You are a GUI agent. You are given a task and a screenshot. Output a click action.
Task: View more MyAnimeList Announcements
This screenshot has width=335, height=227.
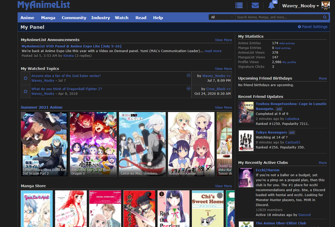point(223,40)
